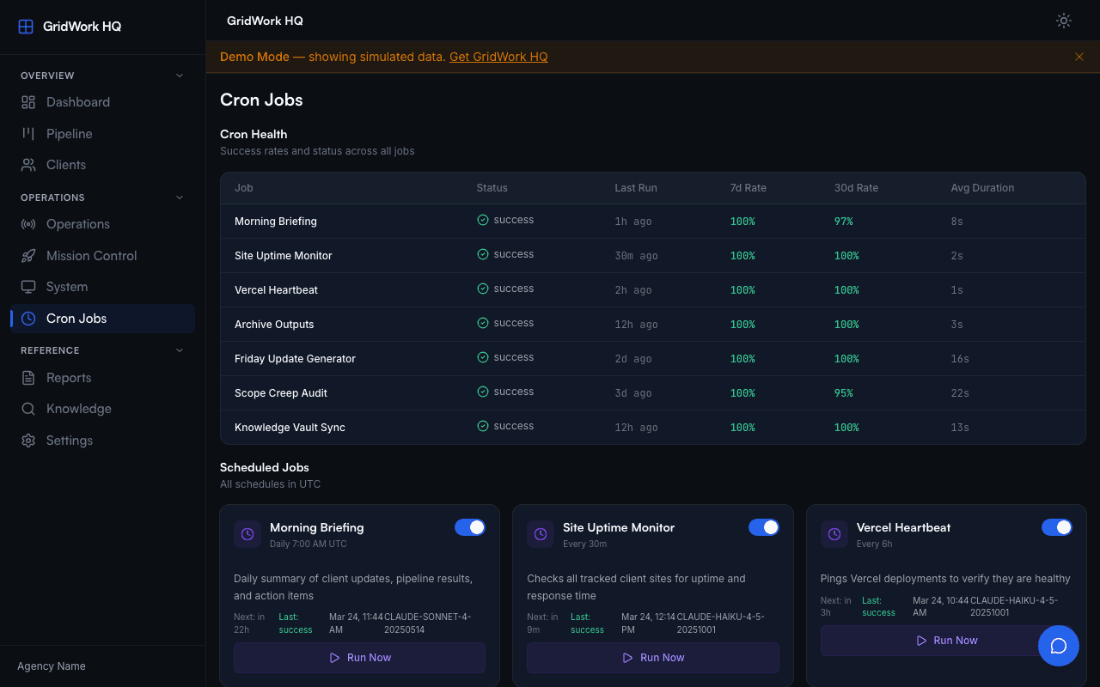The width and height of the screenshot is (1100, 687).
Task: Open the chat bubble in bottom corner
Action: [1059, 646]
